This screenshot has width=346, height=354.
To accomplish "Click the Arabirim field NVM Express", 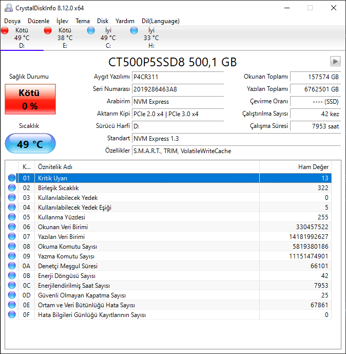I will pyautogui.click(x=178, y=101).
